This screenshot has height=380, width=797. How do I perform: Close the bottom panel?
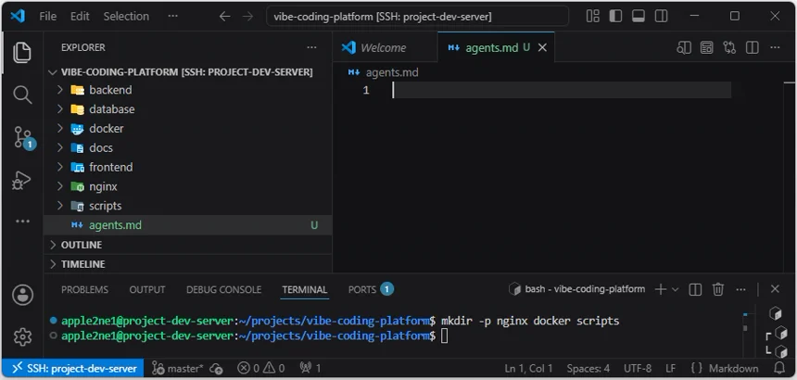775,289
